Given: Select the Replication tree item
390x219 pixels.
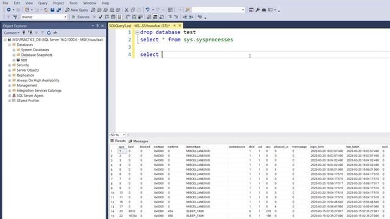Looking at the screenshot, I should point(26,75).
